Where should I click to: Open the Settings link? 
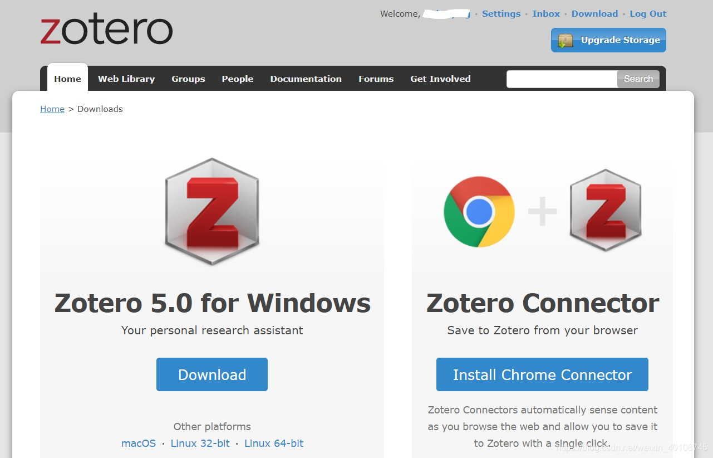tap(501, 14)
